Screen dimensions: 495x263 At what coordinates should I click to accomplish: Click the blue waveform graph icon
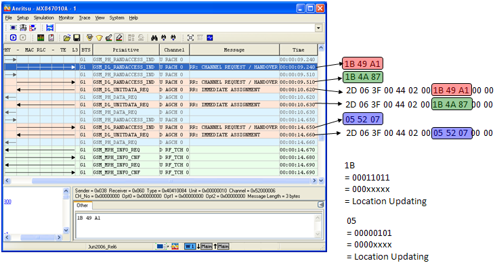(210, 38)
